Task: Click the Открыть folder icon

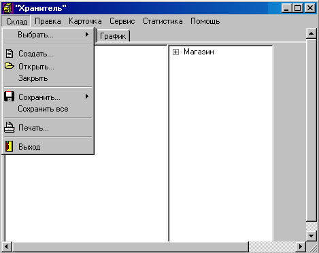Action: (x=10, y=66)
